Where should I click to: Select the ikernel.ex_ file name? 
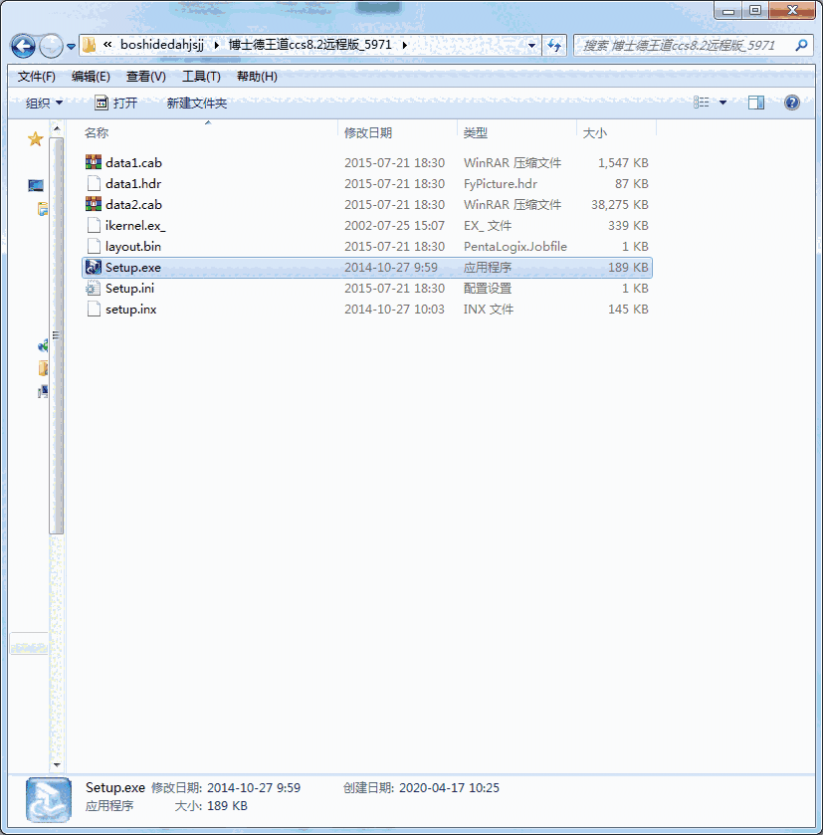[135, 226]
